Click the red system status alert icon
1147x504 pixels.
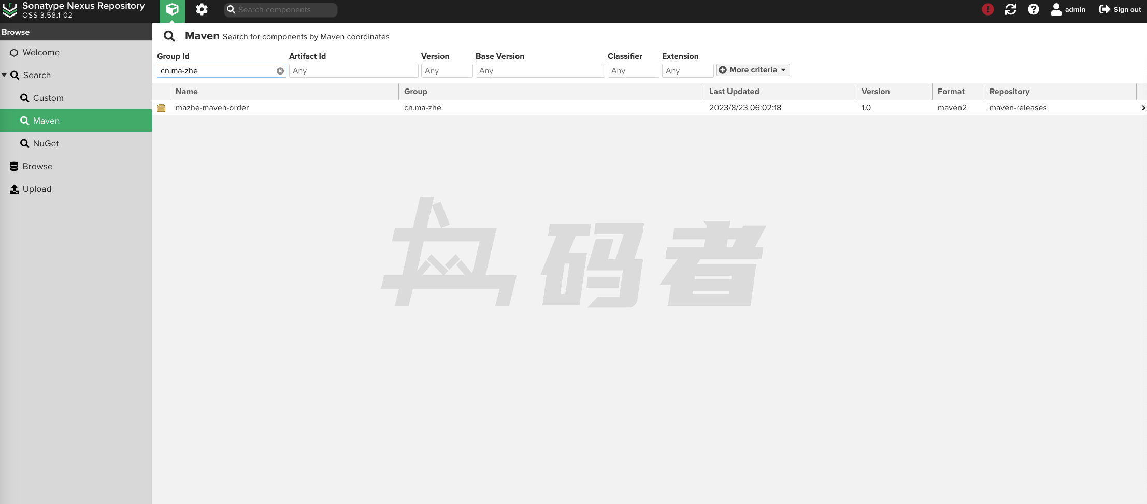coord(987,10)
